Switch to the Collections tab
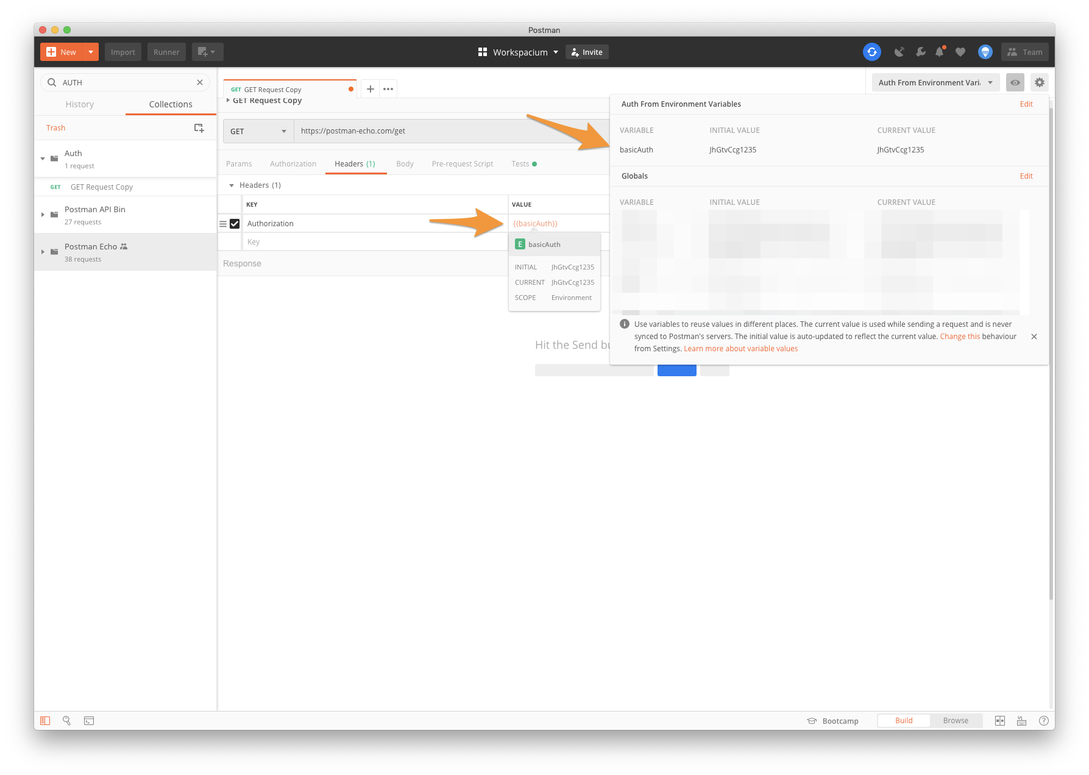 click(170, 104)
